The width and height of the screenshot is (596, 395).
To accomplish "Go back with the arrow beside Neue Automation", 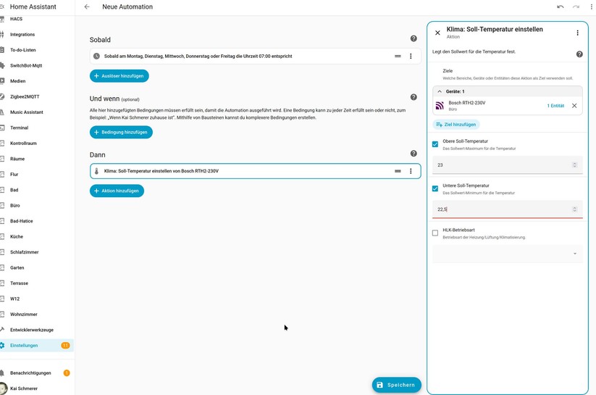I will coord(87,7).
